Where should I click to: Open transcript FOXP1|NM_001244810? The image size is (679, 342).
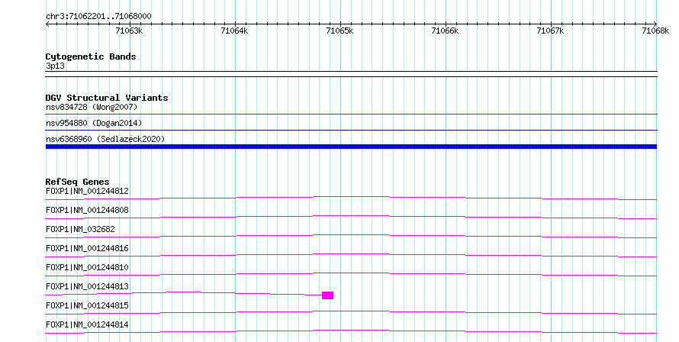pos(87,267)
